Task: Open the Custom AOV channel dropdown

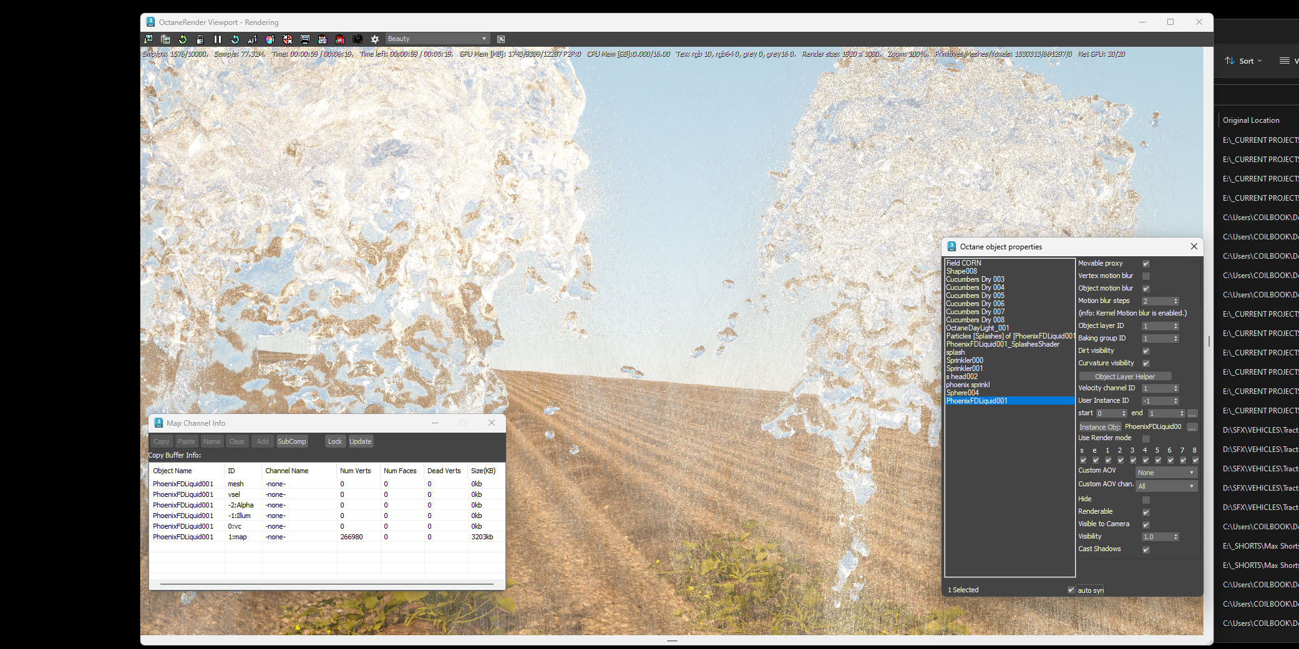Action: 1166,486
